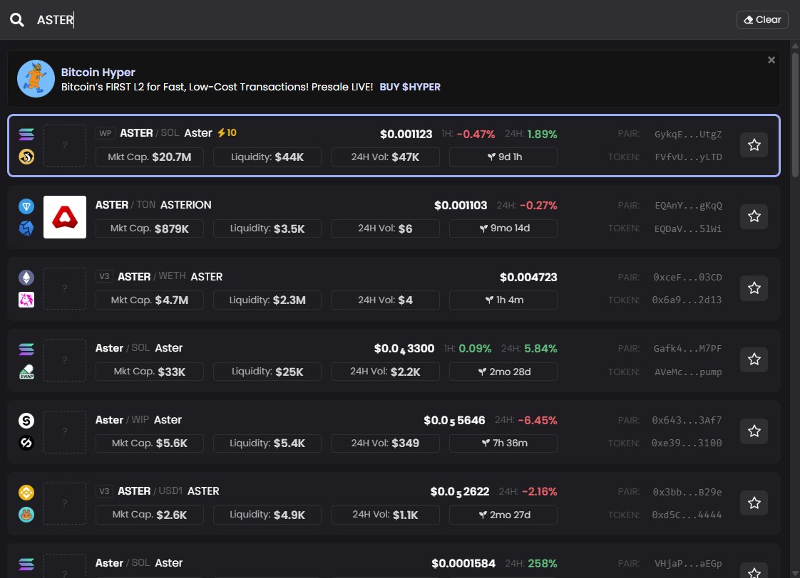This screenshot has width=800, height=578.
Task: Click Mkt Cap $5.6K box
Action: [150, 443]
